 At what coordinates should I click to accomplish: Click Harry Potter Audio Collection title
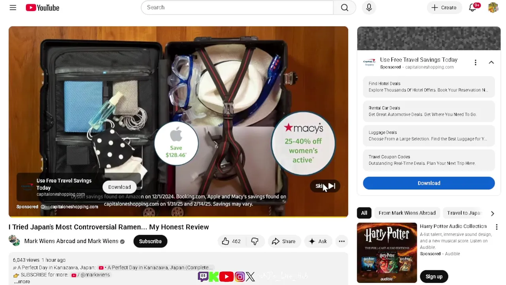coord(453,226)
